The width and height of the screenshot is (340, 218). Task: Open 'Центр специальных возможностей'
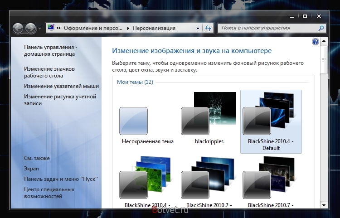point(49,193)
